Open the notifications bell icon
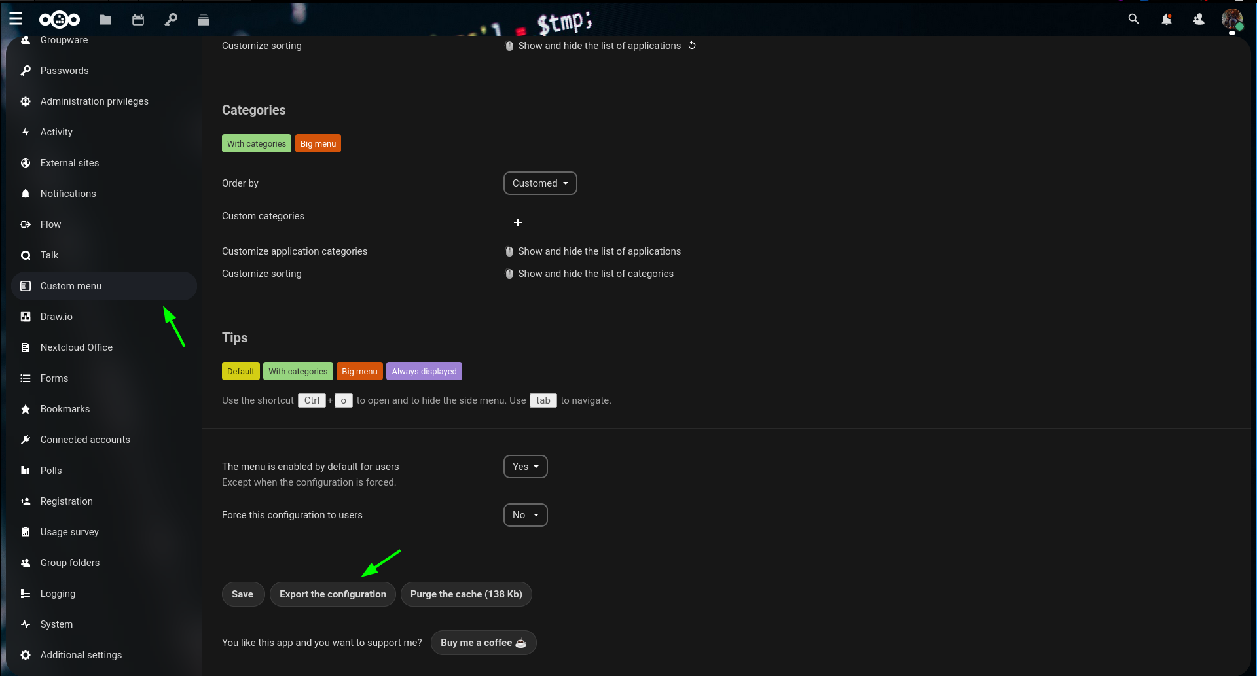 [x=1166, y=20]
